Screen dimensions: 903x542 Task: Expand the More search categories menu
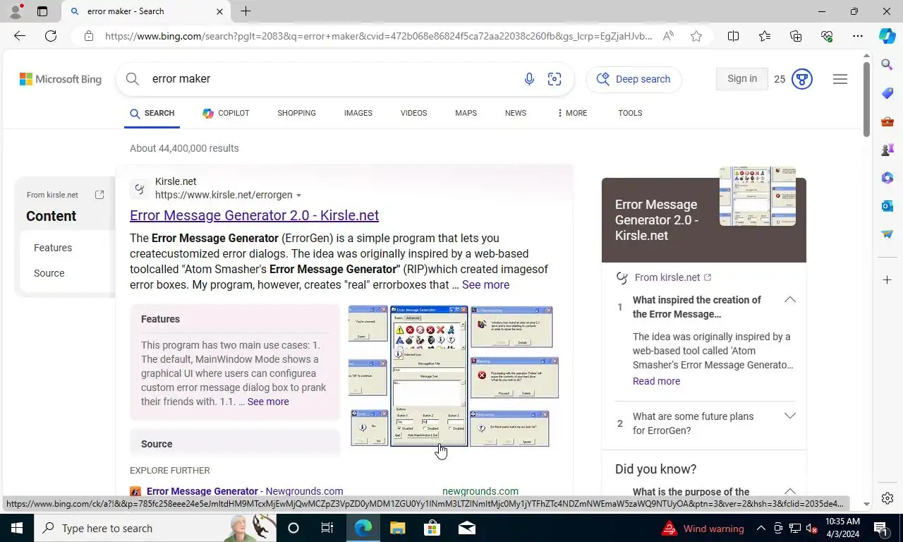point(572,113)
